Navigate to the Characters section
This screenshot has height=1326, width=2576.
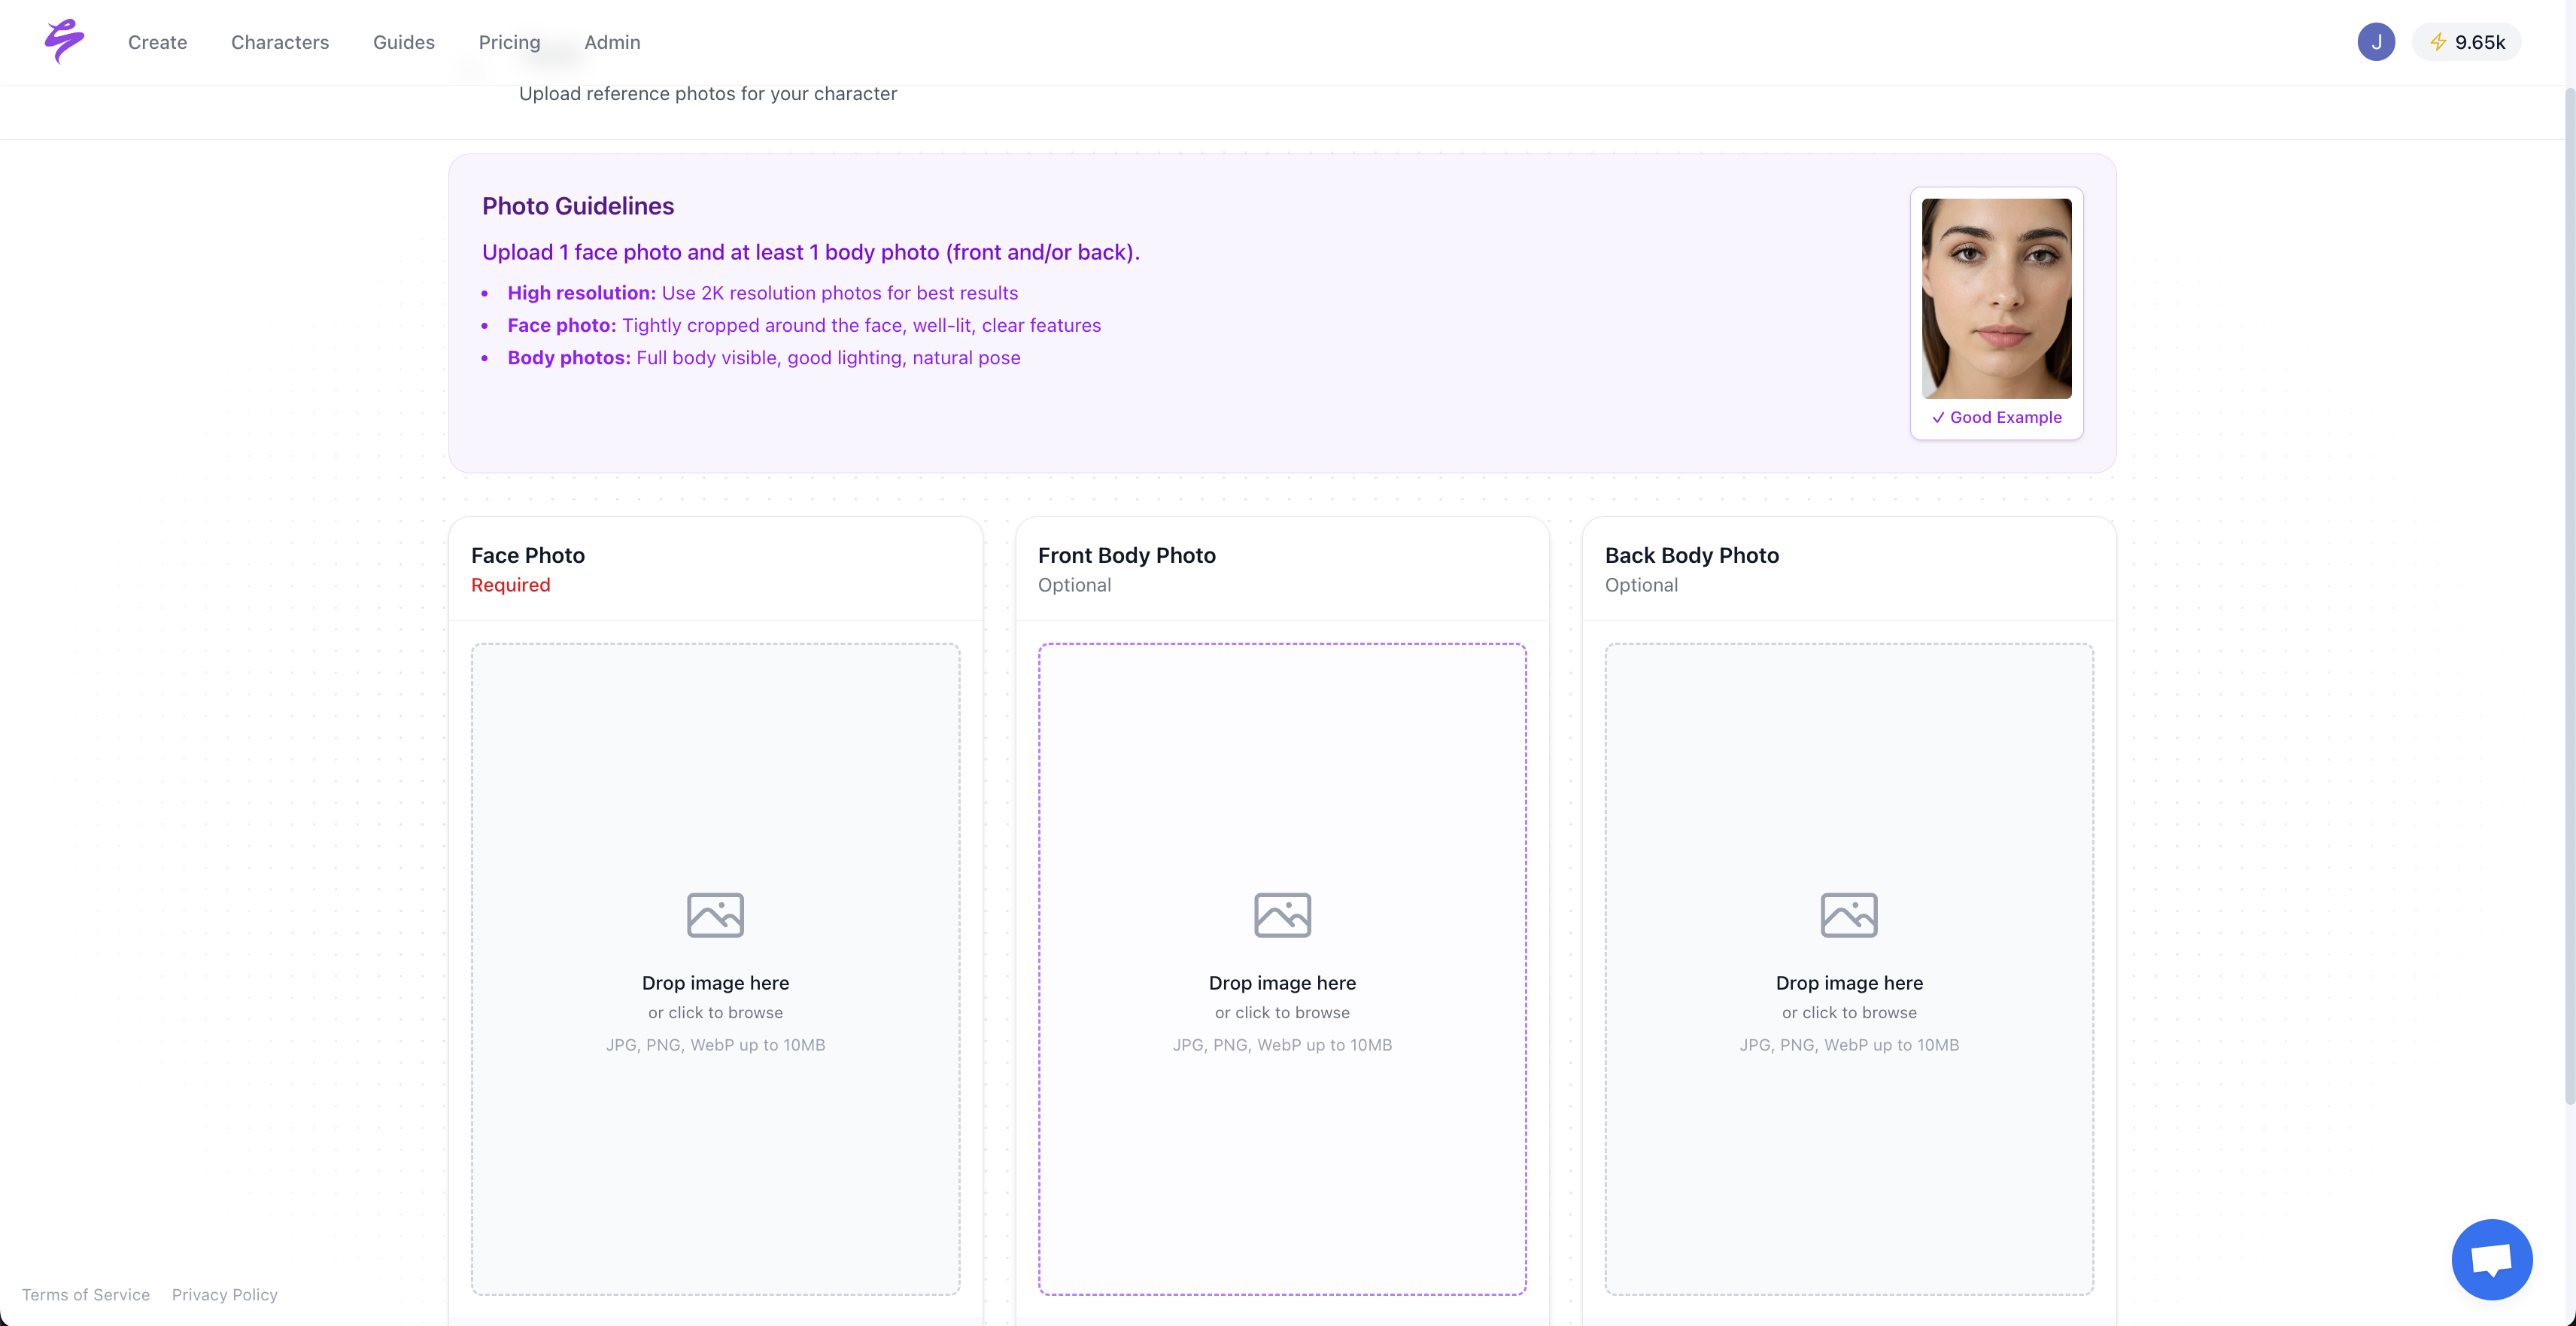(x=280, y=42)
